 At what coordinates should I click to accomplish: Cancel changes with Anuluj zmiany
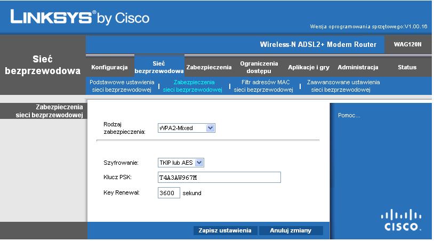coord(291,230)
